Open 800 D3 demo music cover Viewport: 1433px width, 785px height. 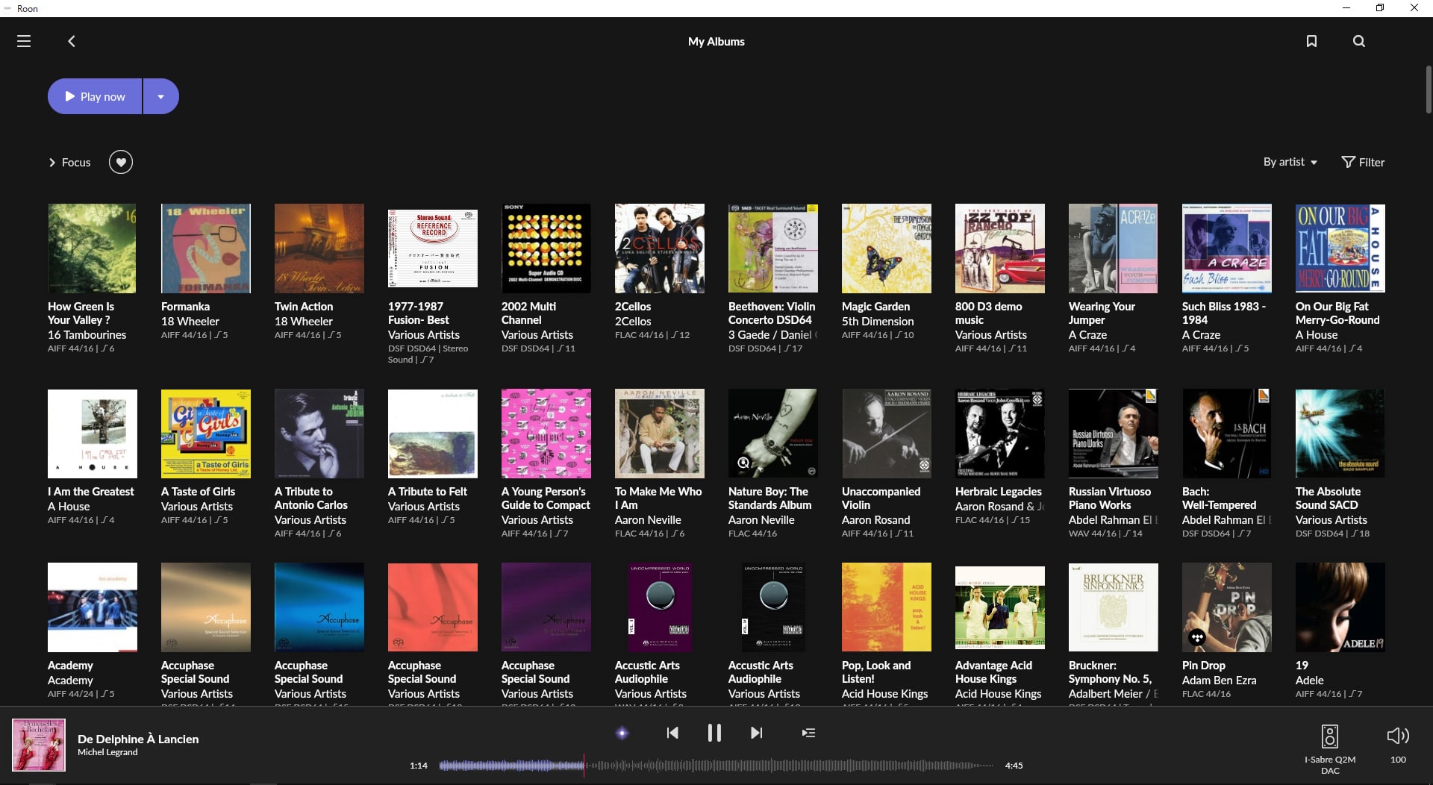click(x=1000, y=248)
